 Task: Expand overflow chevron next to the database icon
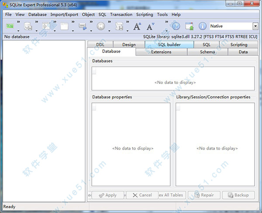click(37, 22)
